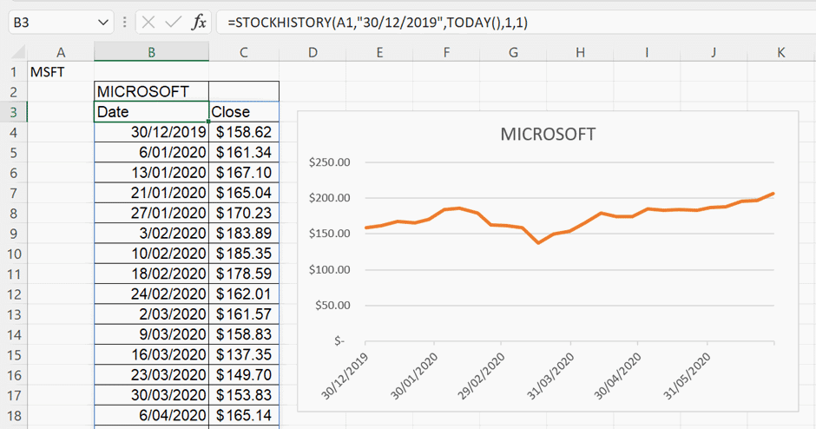Select column C header
The image size is (816, 429).
(x=243, y=53)
